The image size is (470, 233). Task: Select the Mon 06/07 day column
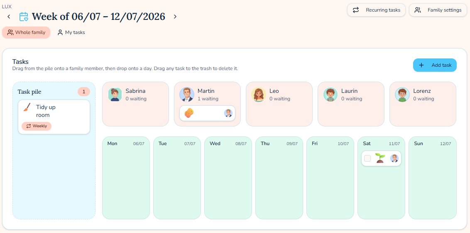pos(126,178)
